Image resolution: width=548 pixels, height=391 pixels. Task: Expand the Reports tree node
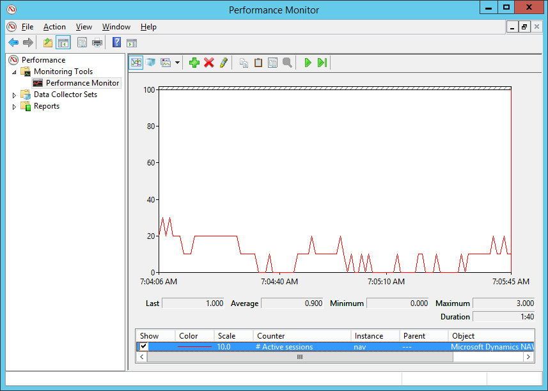click(15, 107)
